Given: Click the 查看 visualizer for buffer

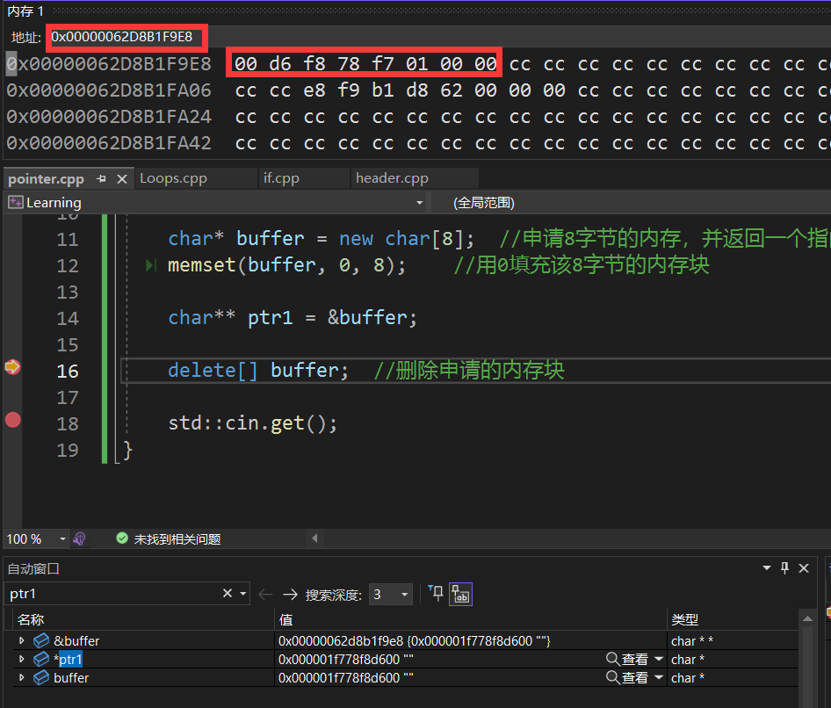Looking at the screenshot, I should [627, 677].
